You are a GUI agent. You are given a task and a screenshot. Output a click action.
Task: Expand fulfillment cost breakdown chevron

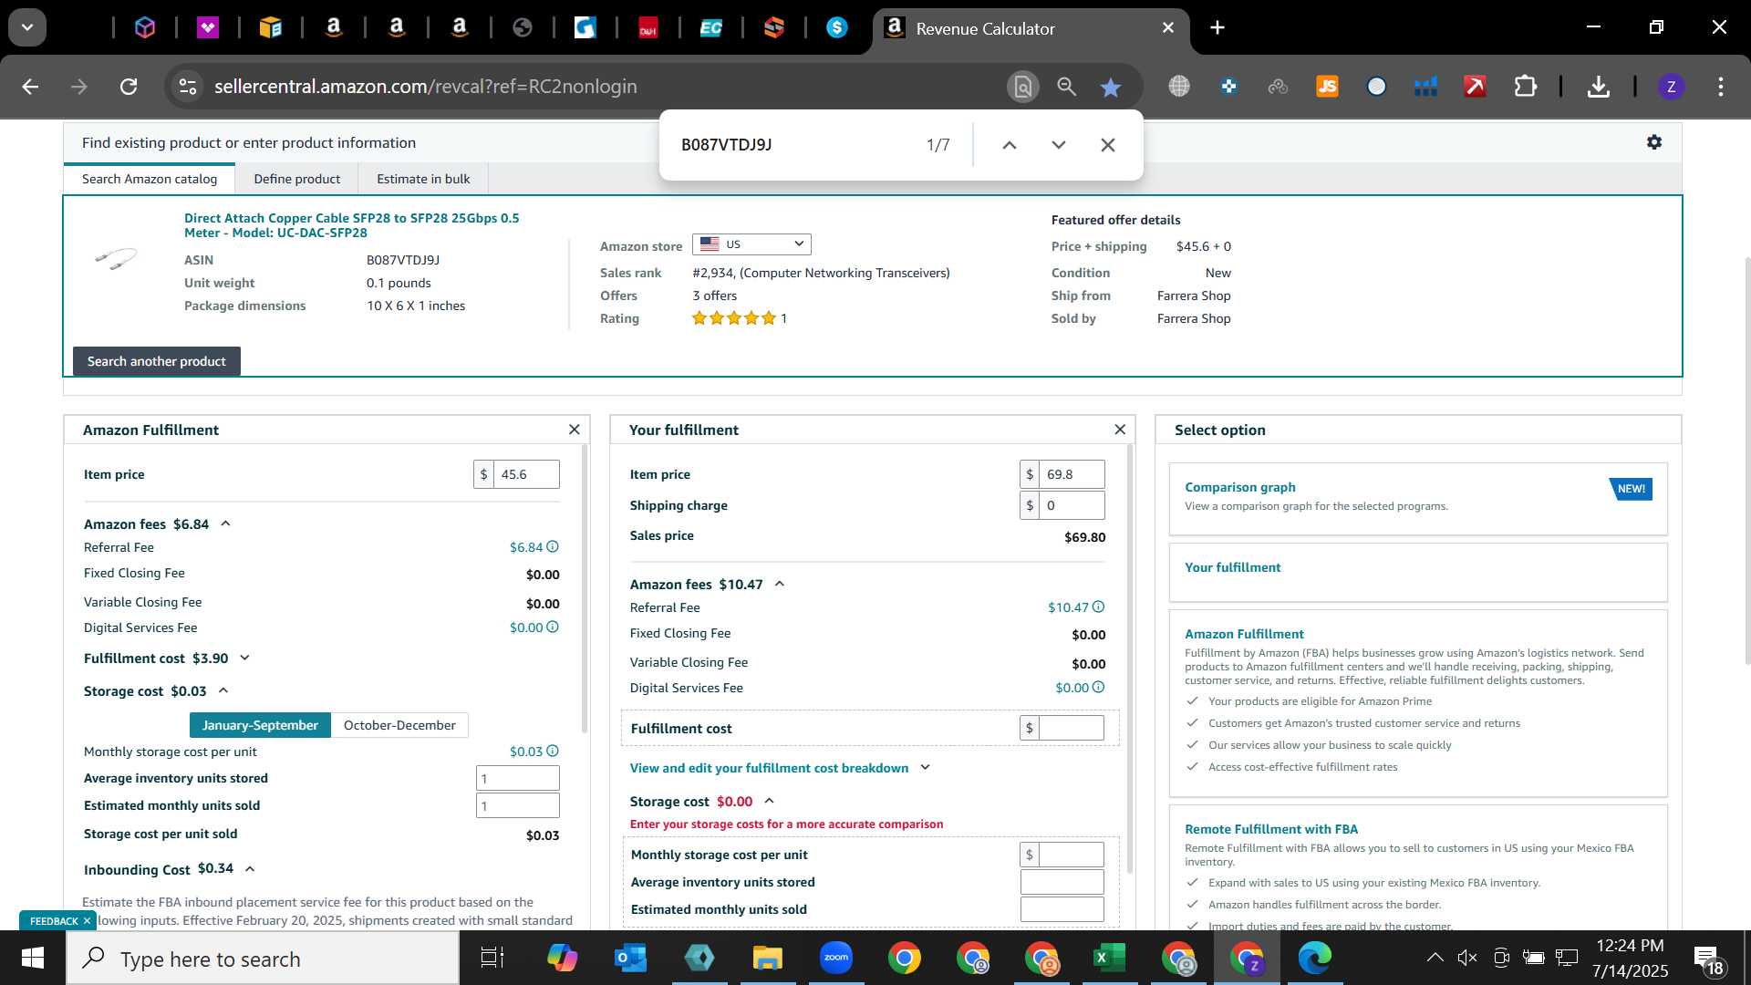[926, 767]
